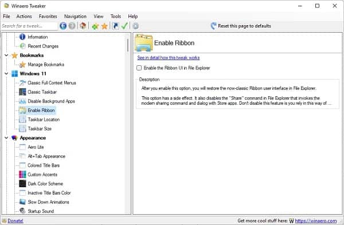Select the Appearance category label

33,138
